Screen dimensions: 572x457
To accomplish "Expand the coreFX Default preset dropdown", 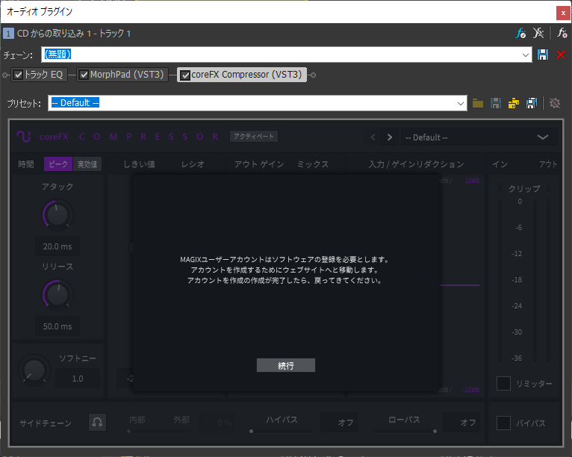I will coord(542,137).
